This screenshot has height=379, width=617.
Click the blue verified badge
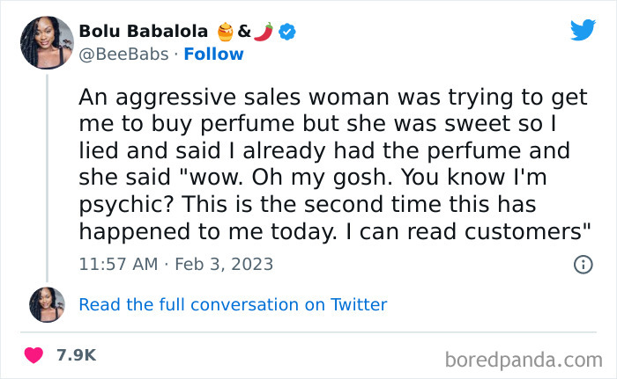coord(287,32)
